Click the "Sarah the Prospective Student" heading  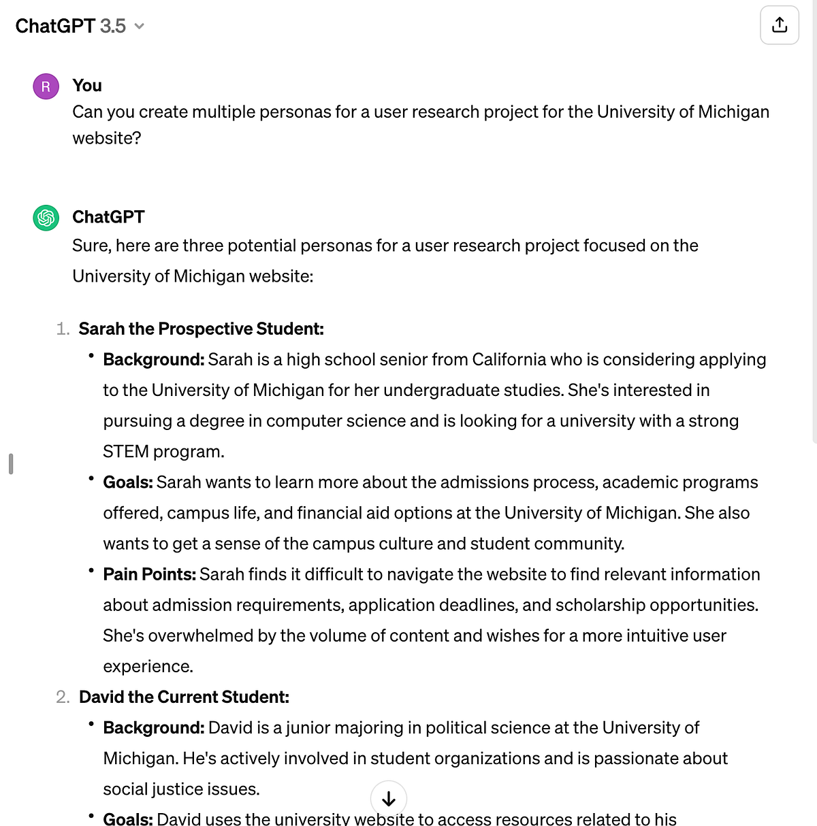pyautogui.click(x=201, y=329)
